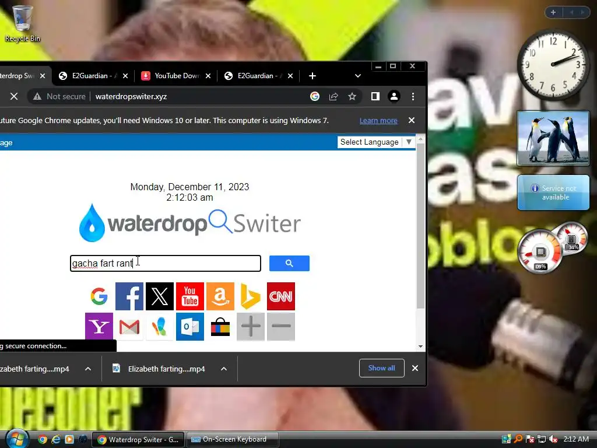Open the Select Language dropdown
This screenshot has height=448, width=597.
[x=376, y=142]
